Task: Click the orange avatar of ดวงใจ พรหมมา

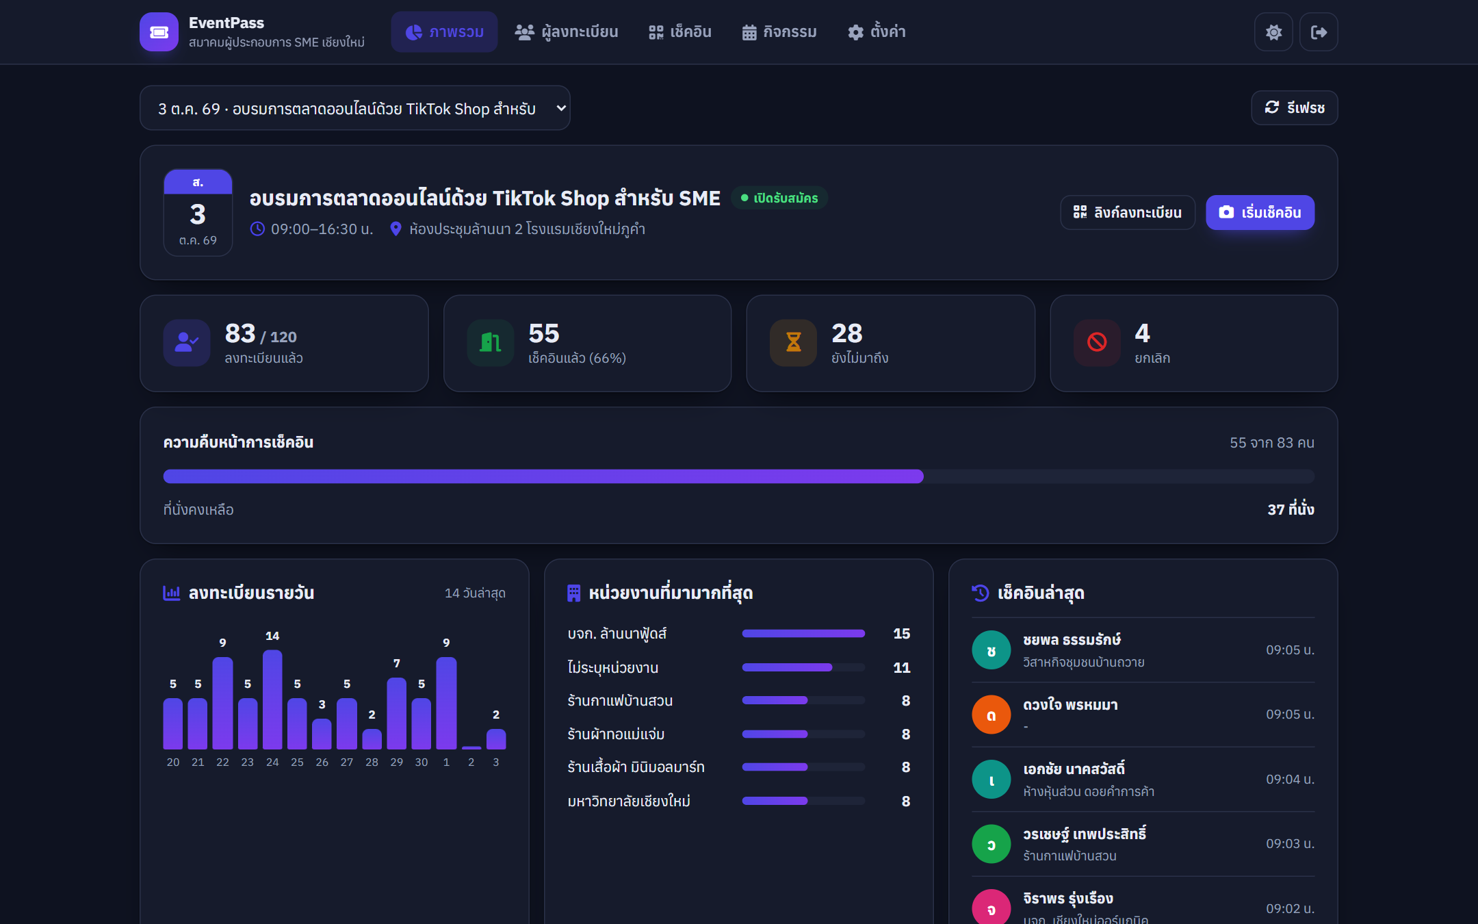Action: click(x=991, y=715)
